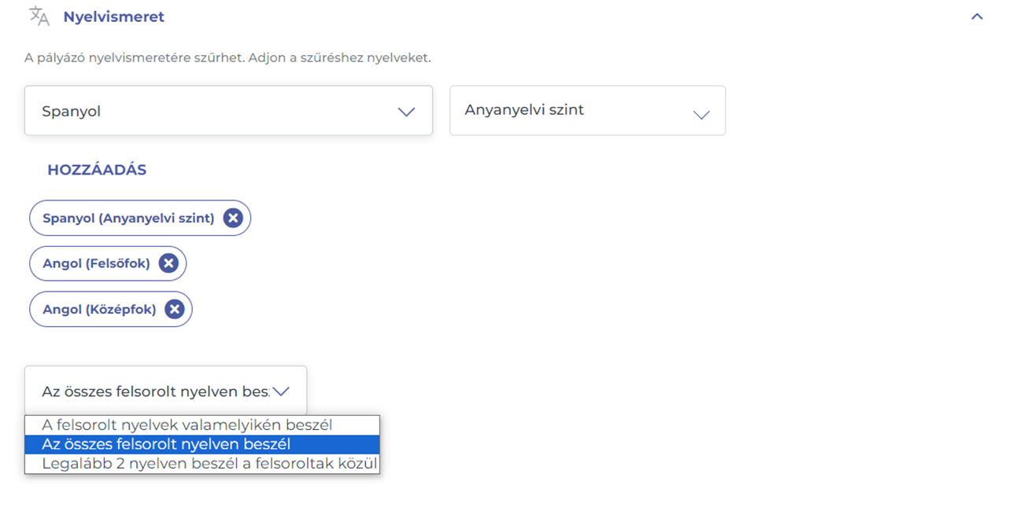Remove the Spanyol (Anyanyelvi szint) chip
This screenshot has height=522, width=1009.
point(232,218)
